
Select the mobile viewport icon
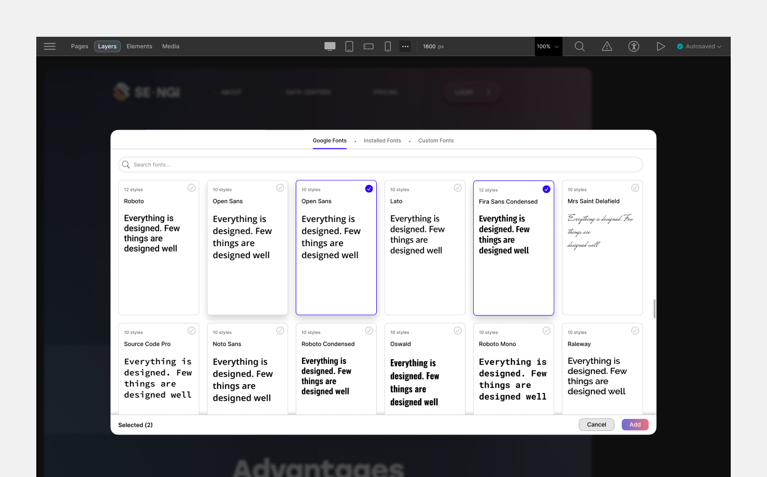coord(388,46)
